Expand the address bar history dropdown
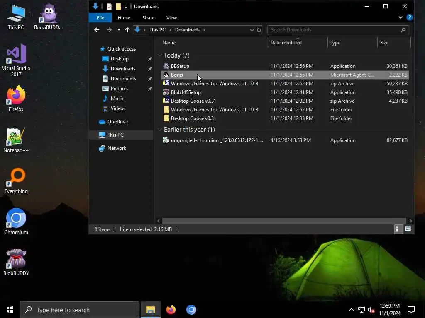425x318 pixels. (252, 30)
